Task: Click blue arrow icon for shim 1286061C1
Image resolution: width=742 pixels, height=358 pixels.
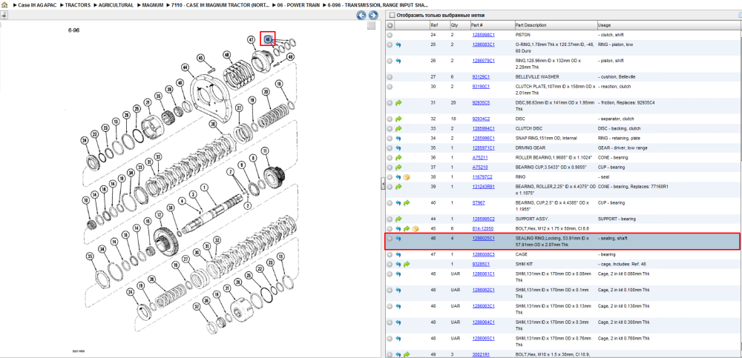Action: coord(398,274)
